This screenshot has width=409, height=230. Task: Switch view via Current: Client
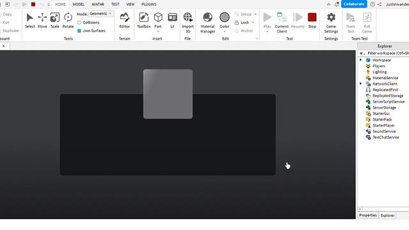(x=282, y=23)
